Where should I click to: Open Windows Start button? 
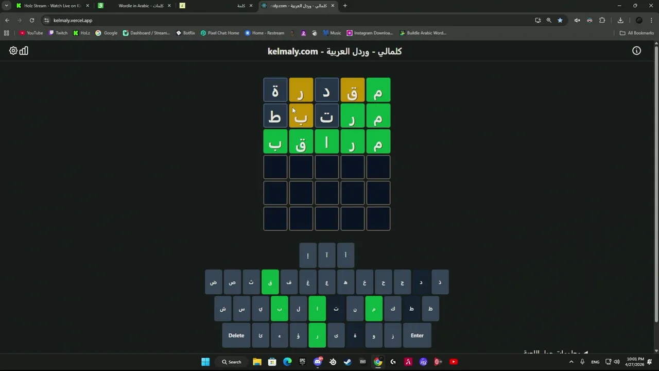[205, 362]
